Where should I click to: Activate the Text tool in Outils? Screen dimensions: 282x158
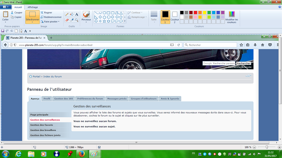(76, 14)
